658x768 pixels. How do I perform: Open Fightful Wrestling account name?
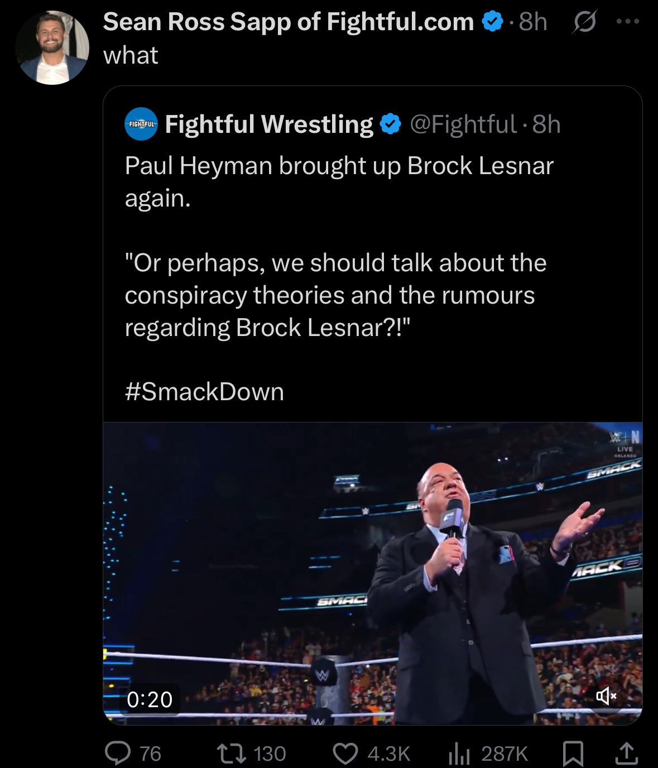pos(269,124)
